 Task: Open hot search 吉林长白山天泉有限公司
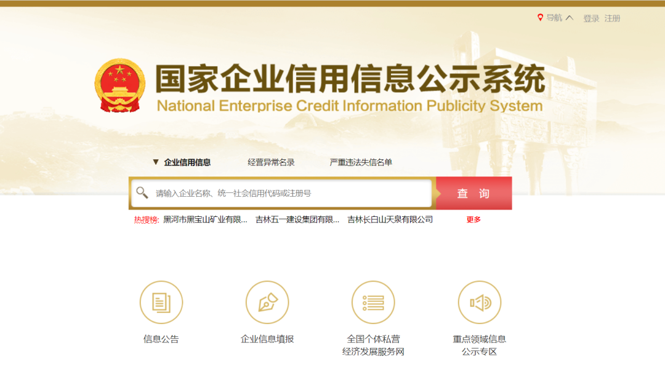390,219
